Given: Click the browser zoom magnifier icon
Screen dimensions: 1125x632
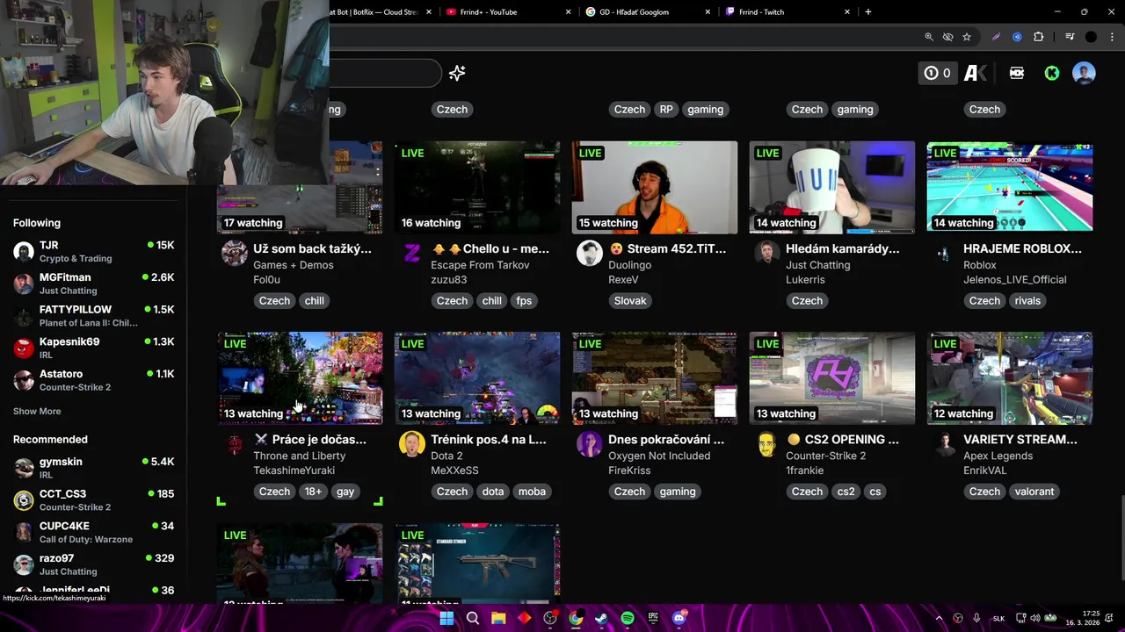Looking at the screenshot, I should (929, 37).
